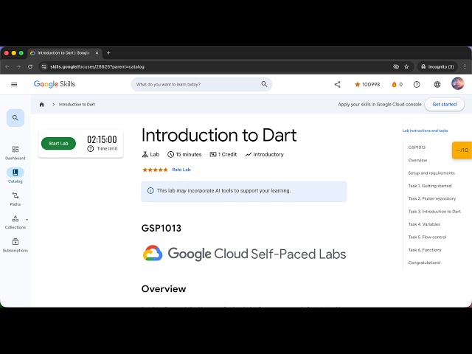This screenshot has width=472, height=354.
Task: Open Catalog in the sidebar
Action: (x=15, y=176)
